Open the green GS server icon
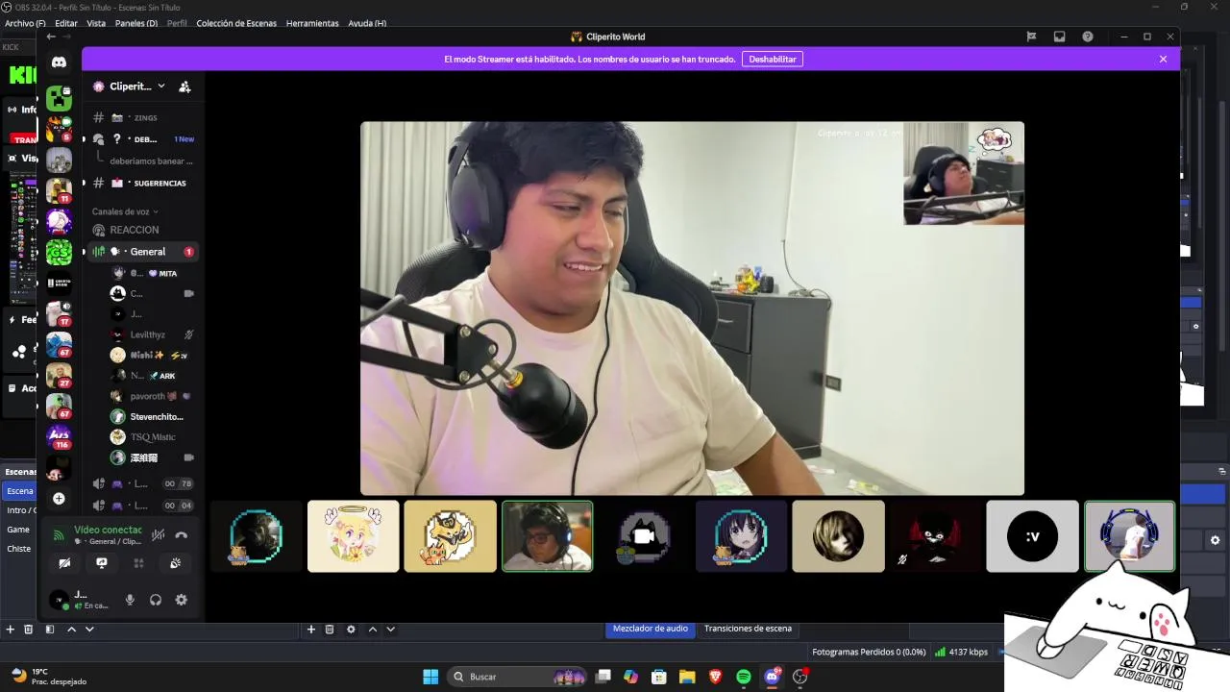The width and height of the screenshot is (1230, 692). [59, 252]
